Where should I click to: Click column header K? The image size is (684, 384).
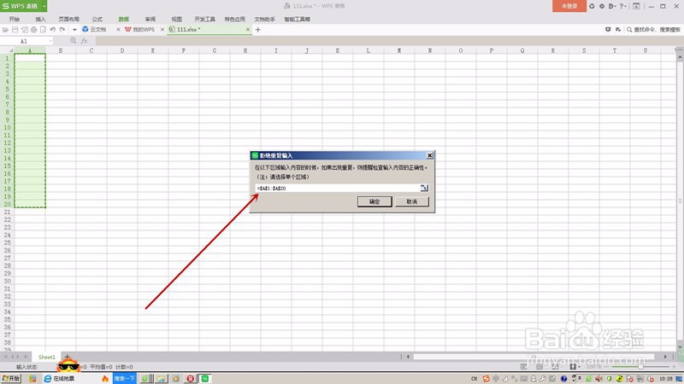click(338, 51)
